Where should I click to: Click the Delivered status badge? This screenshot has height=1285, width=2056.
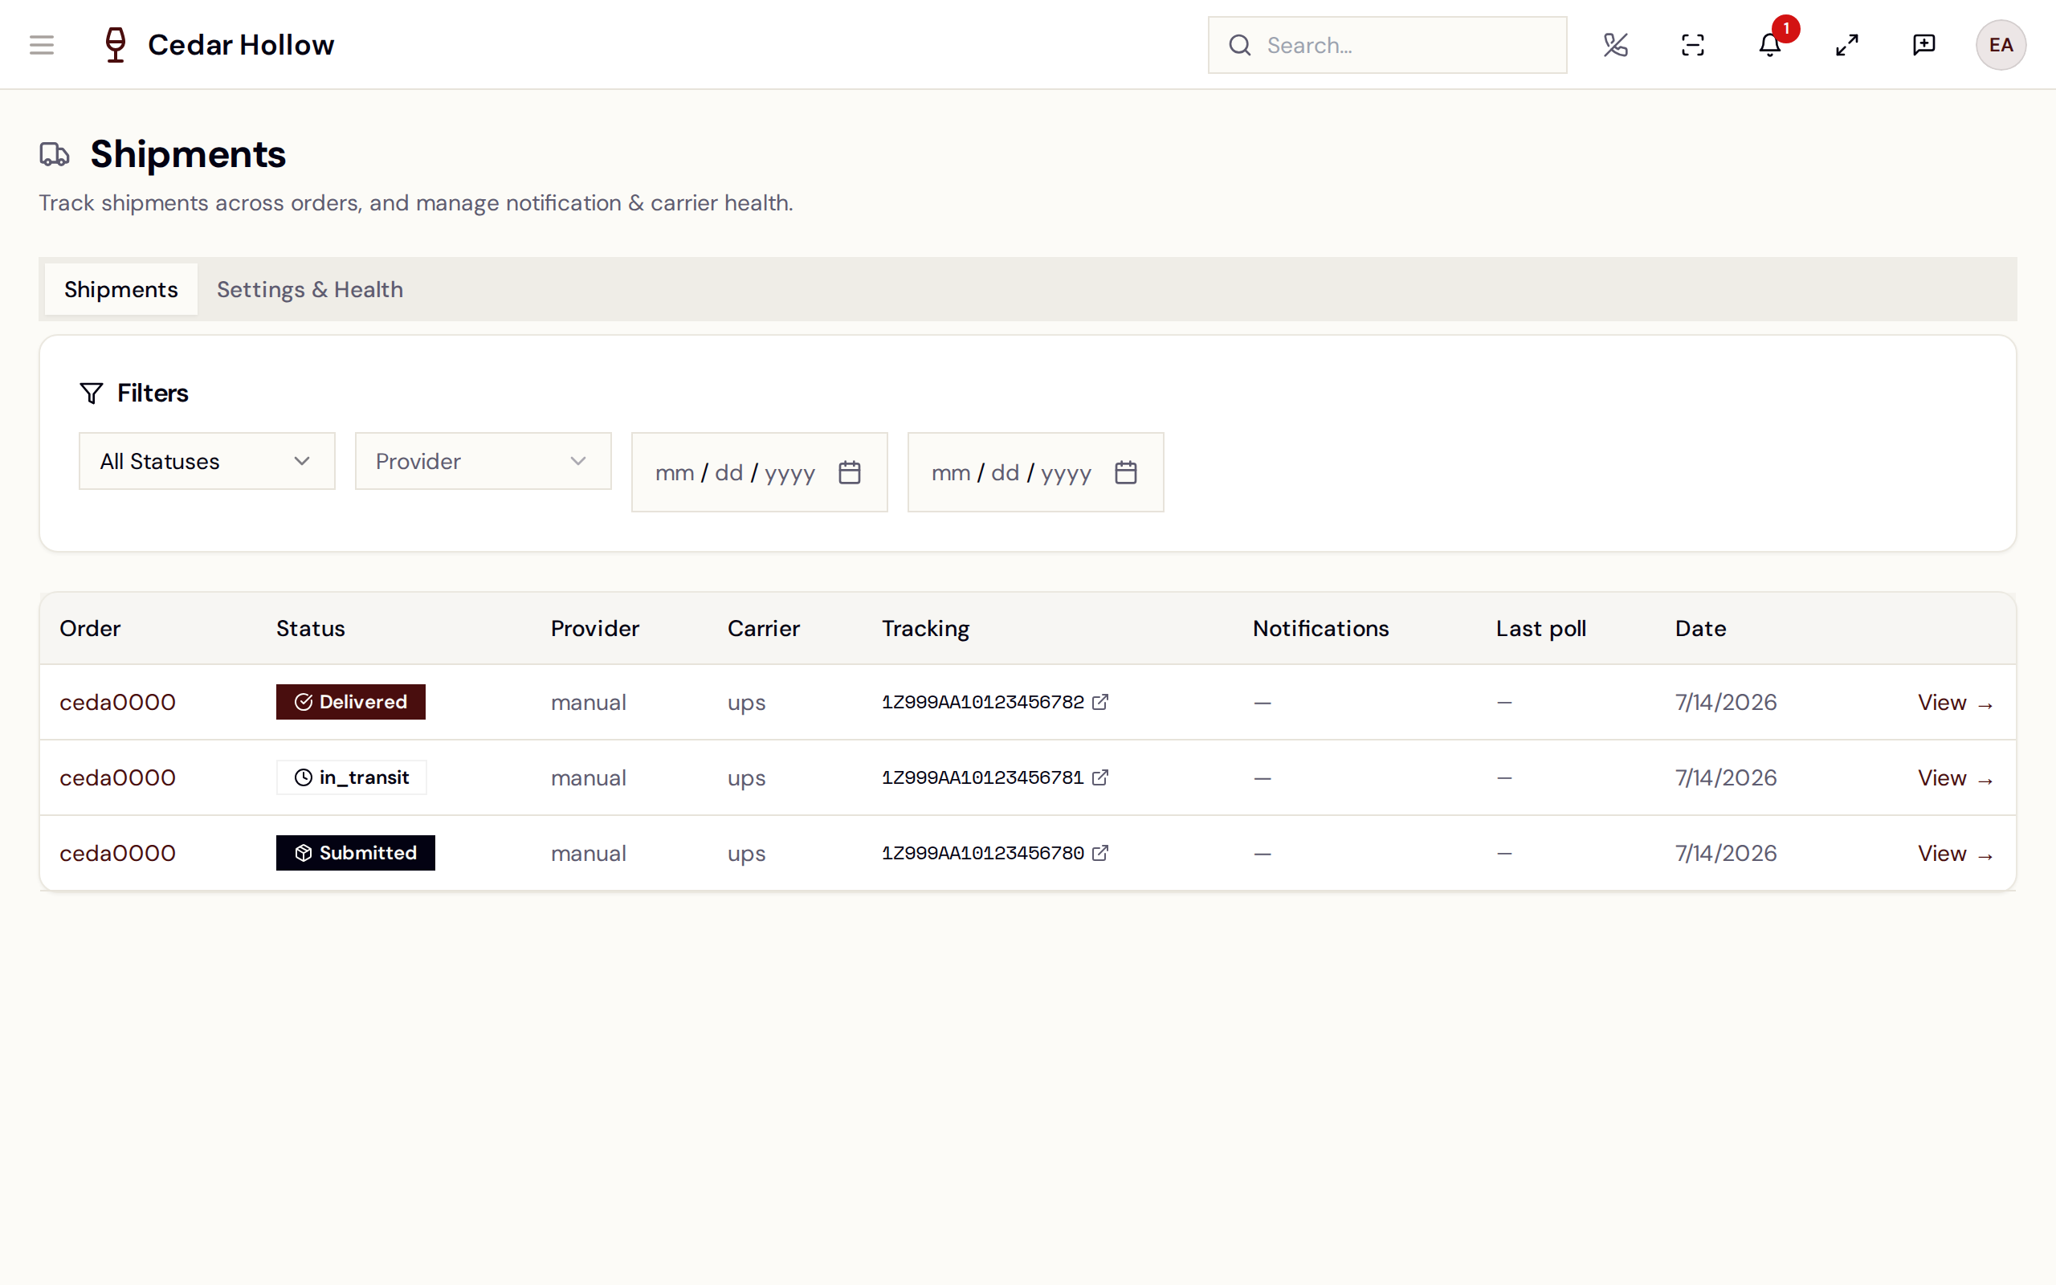point(350,702)
